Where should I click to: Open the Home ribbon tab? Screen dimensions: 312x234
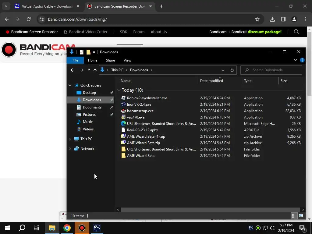(93, 60)
